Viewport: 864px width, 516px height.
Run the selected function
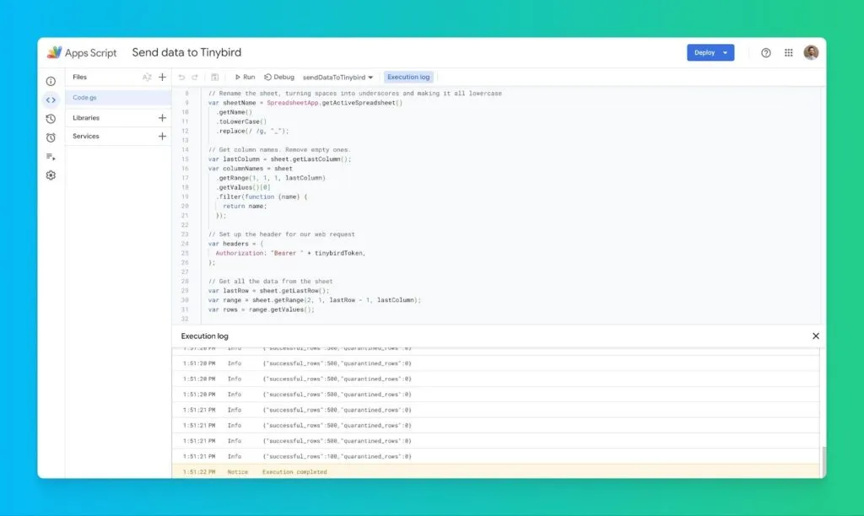click(x=244, y=77)
